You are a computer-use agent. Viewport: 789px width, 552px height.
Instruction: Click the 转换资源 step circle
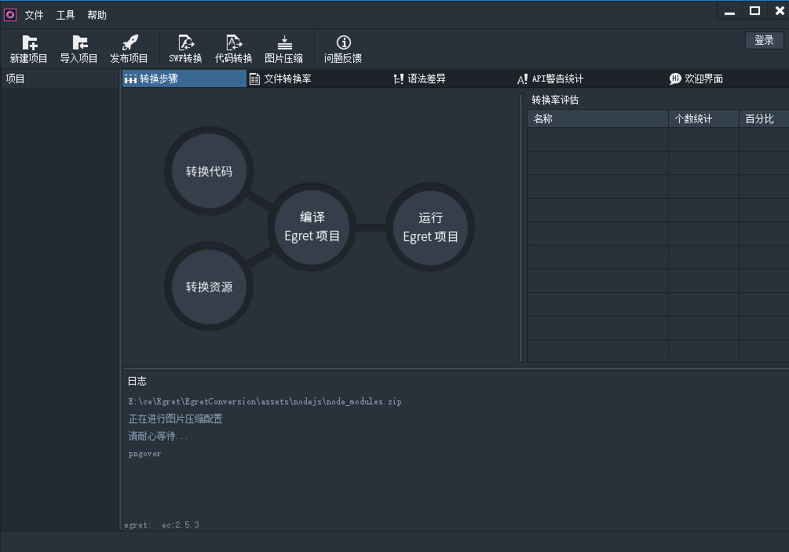[209, 287]
